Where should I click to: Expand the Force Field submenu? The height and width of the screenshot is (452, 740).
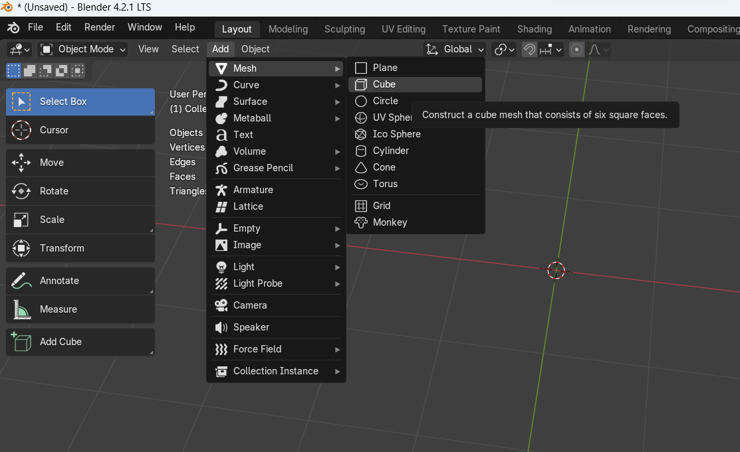[x=276, y=349]
